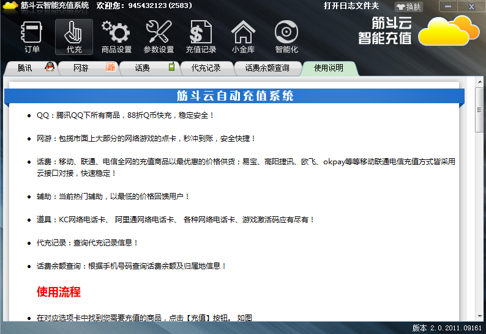Click the 筋斗云智能充值系统 window title
Screen dimensions: 486x334
click(x=54, y=5)
